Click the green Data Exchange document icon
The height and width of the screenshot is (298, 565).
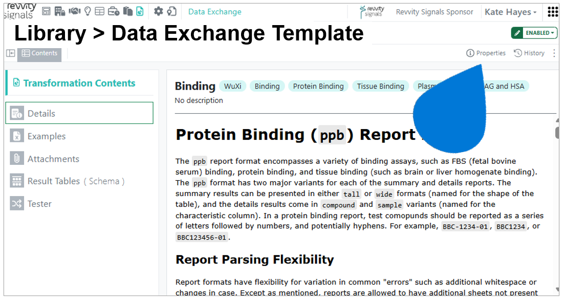[x=140, y=12]
